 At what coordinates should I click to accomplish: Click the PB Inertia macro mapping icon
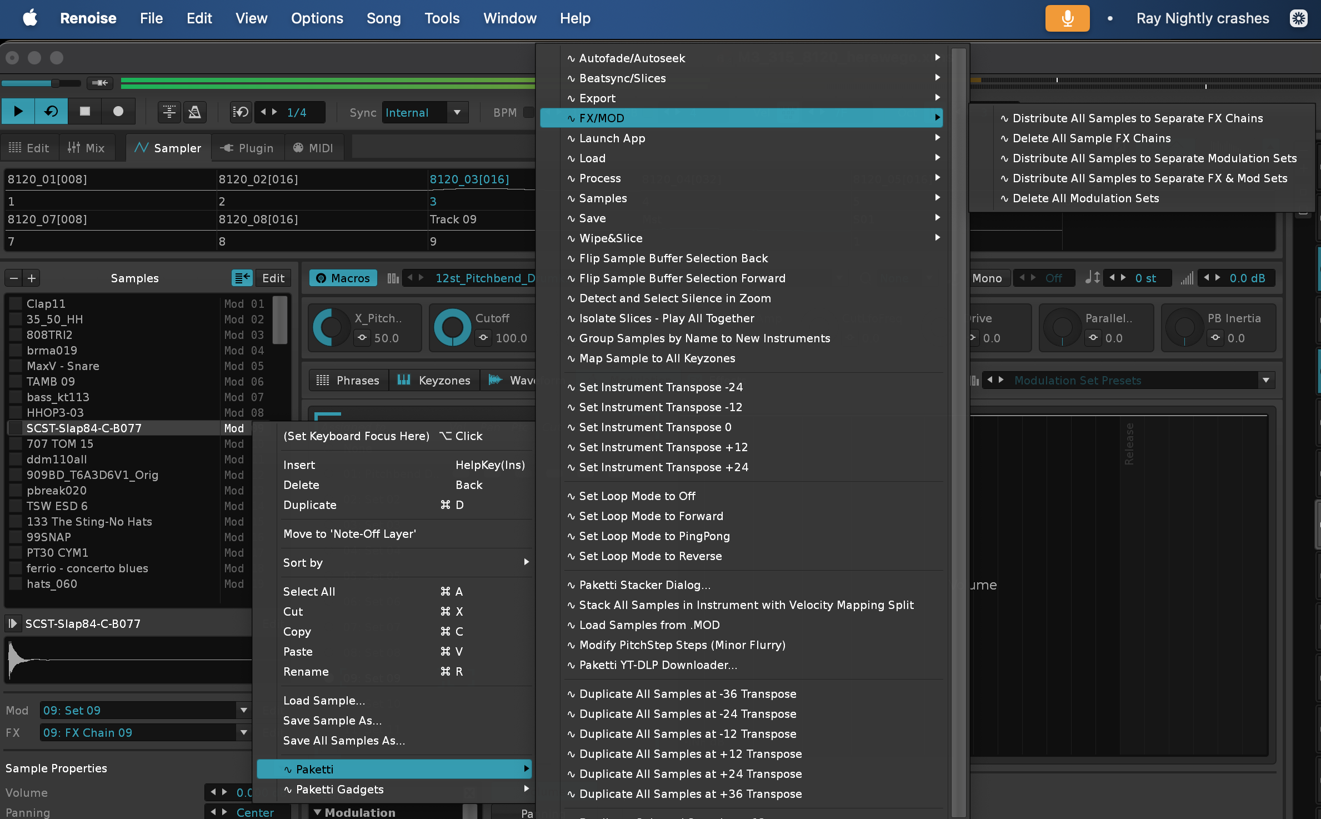1215,338
